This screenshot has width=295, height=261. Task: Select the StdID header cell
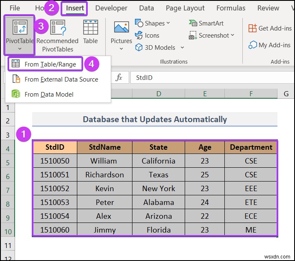55,147
